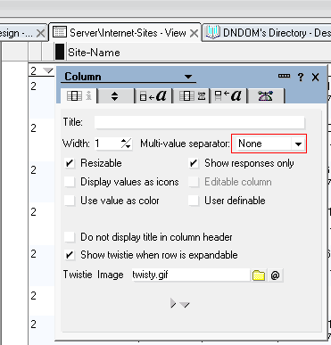The image size is (331, 345).
Task: Uncheck Show responses only
Action: click(194, 163)
